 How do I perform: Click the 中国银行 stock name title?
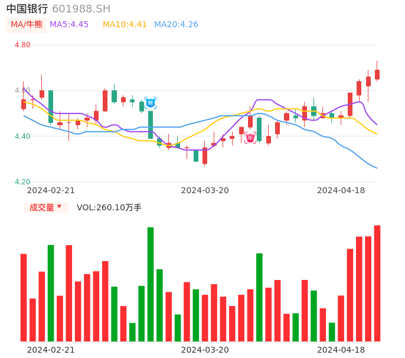point(27,9)
